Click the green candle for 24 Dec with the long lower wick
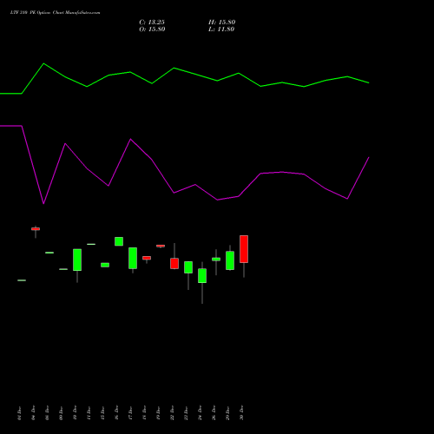The width and height of the screenshot is (434, 434). 202,276
